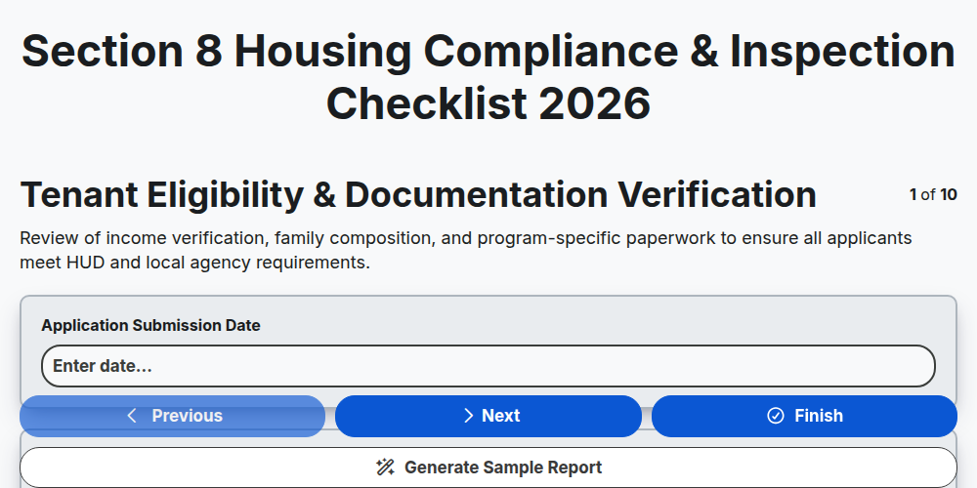Advance to the next checklist section
Image resolution: width=977 pixels, height=488 pixels.
[488, 416]
